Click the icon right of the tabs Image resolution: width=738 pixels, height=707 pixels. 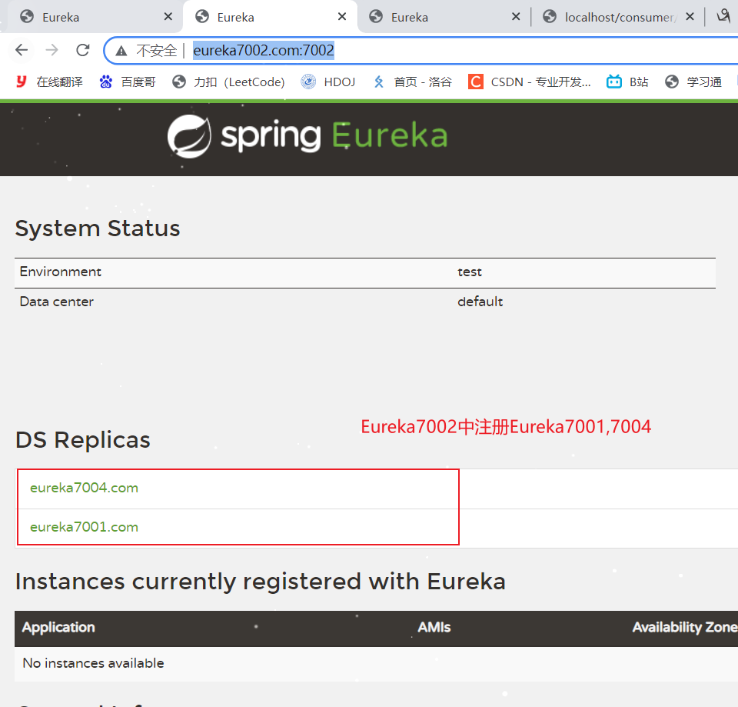coord(724,16)
